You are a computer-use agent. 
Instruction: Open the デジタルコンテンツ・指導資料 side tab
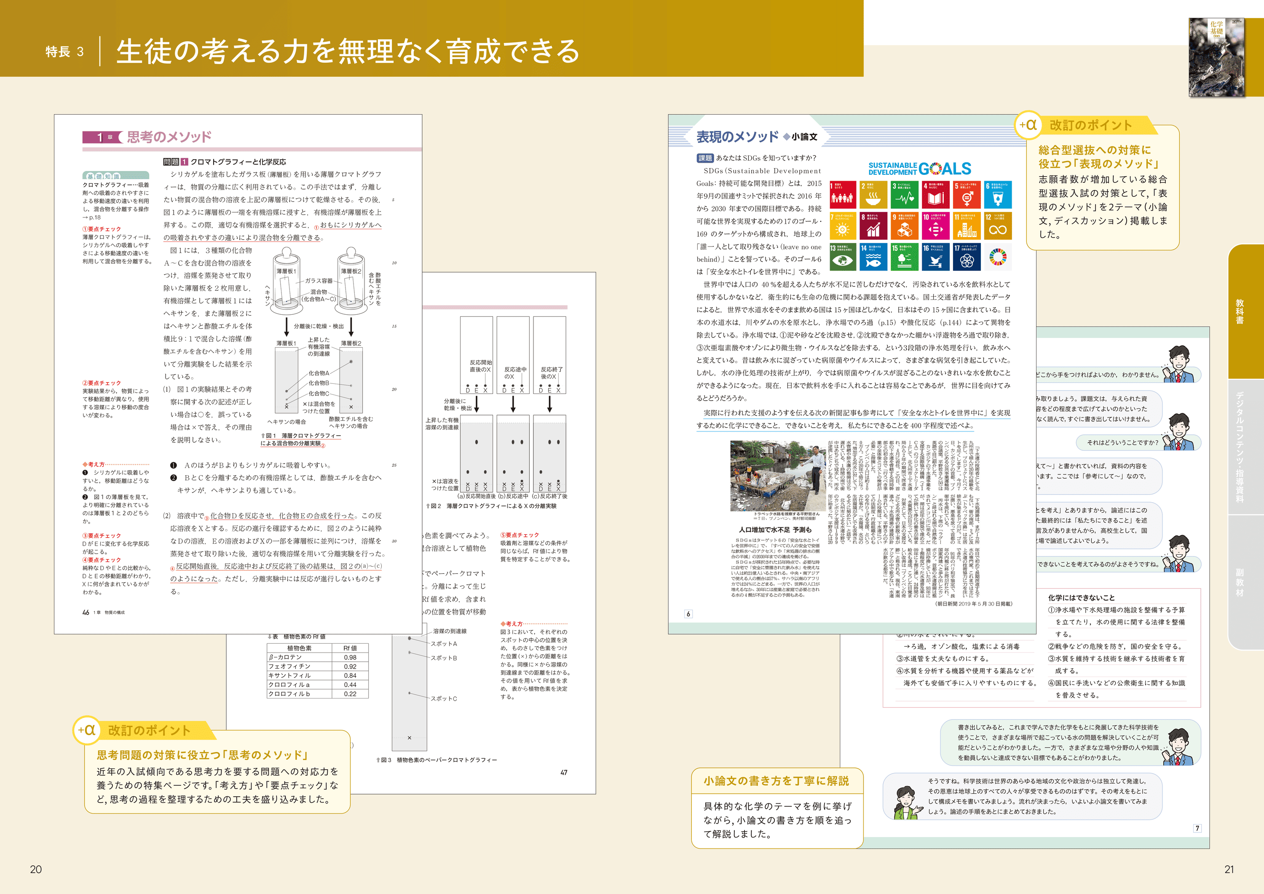coord(1240,447)
